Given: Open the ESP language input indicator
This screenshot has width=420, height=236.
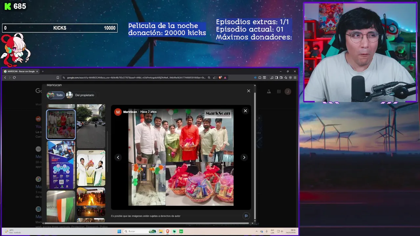Looking at the screenshot, I should [x=272, y=231].
